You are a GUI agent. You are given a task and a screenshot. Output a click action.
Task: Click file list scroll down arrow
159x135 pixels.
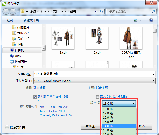pyautogui.click(x=155, y=66)
